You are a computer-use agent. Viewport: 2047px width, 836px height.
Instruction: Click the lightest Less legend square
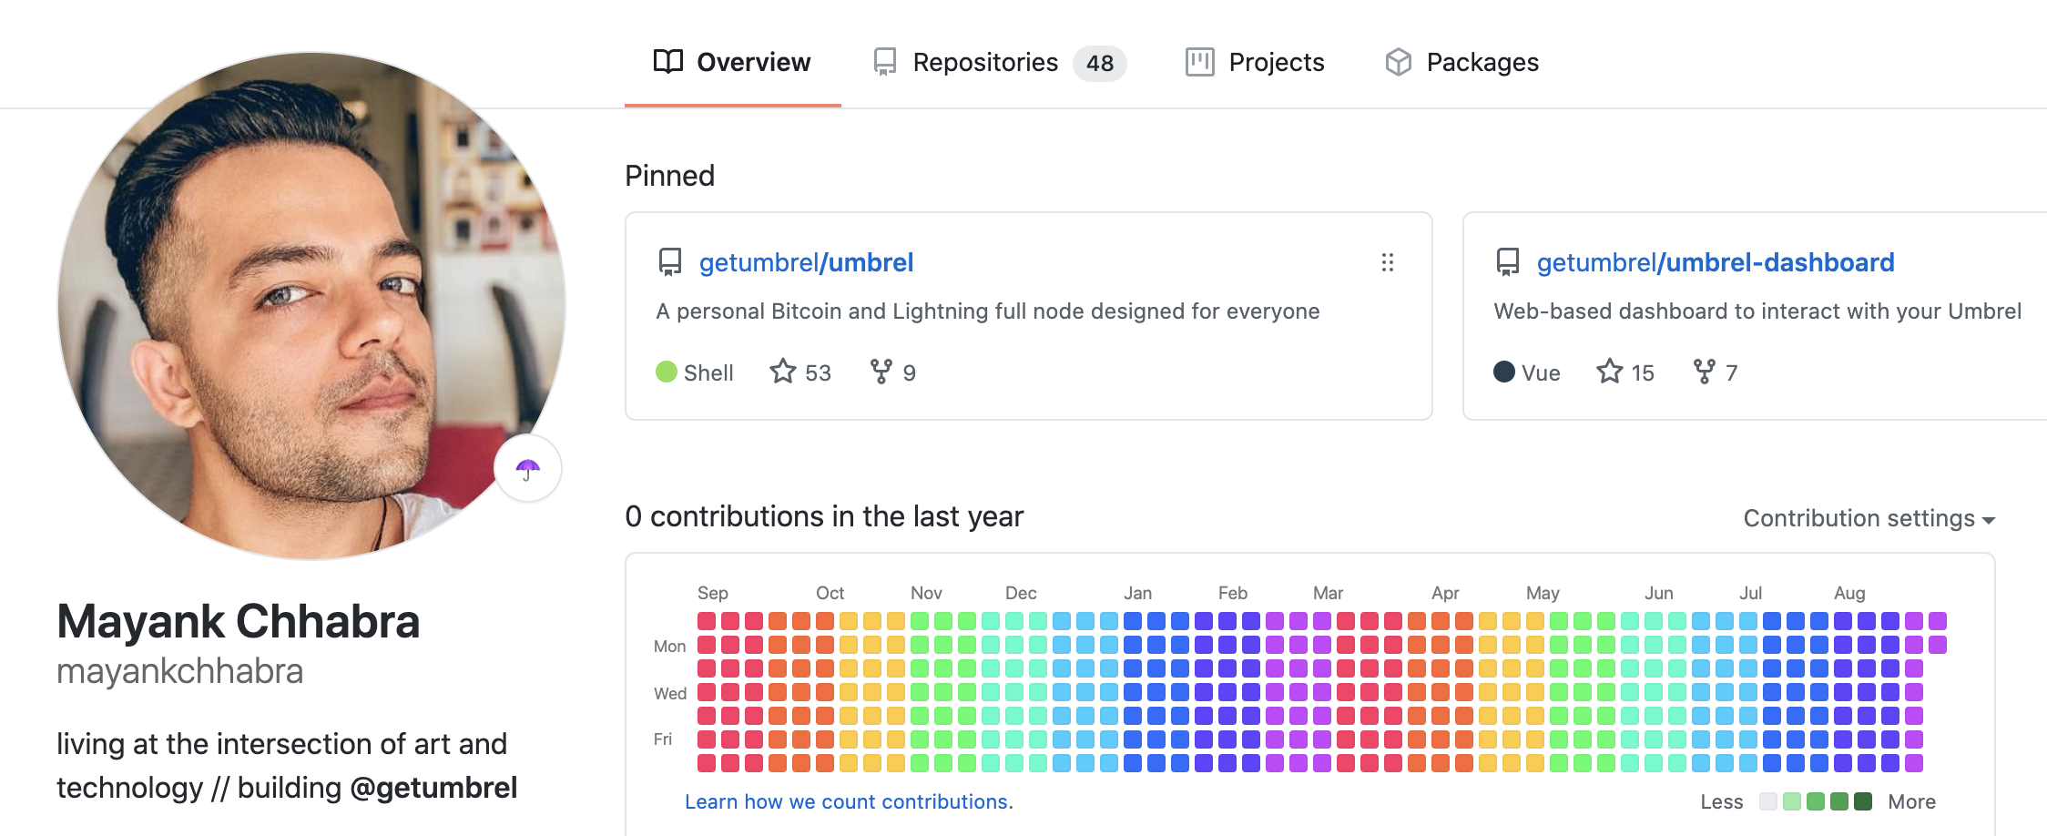[1768, 801]
